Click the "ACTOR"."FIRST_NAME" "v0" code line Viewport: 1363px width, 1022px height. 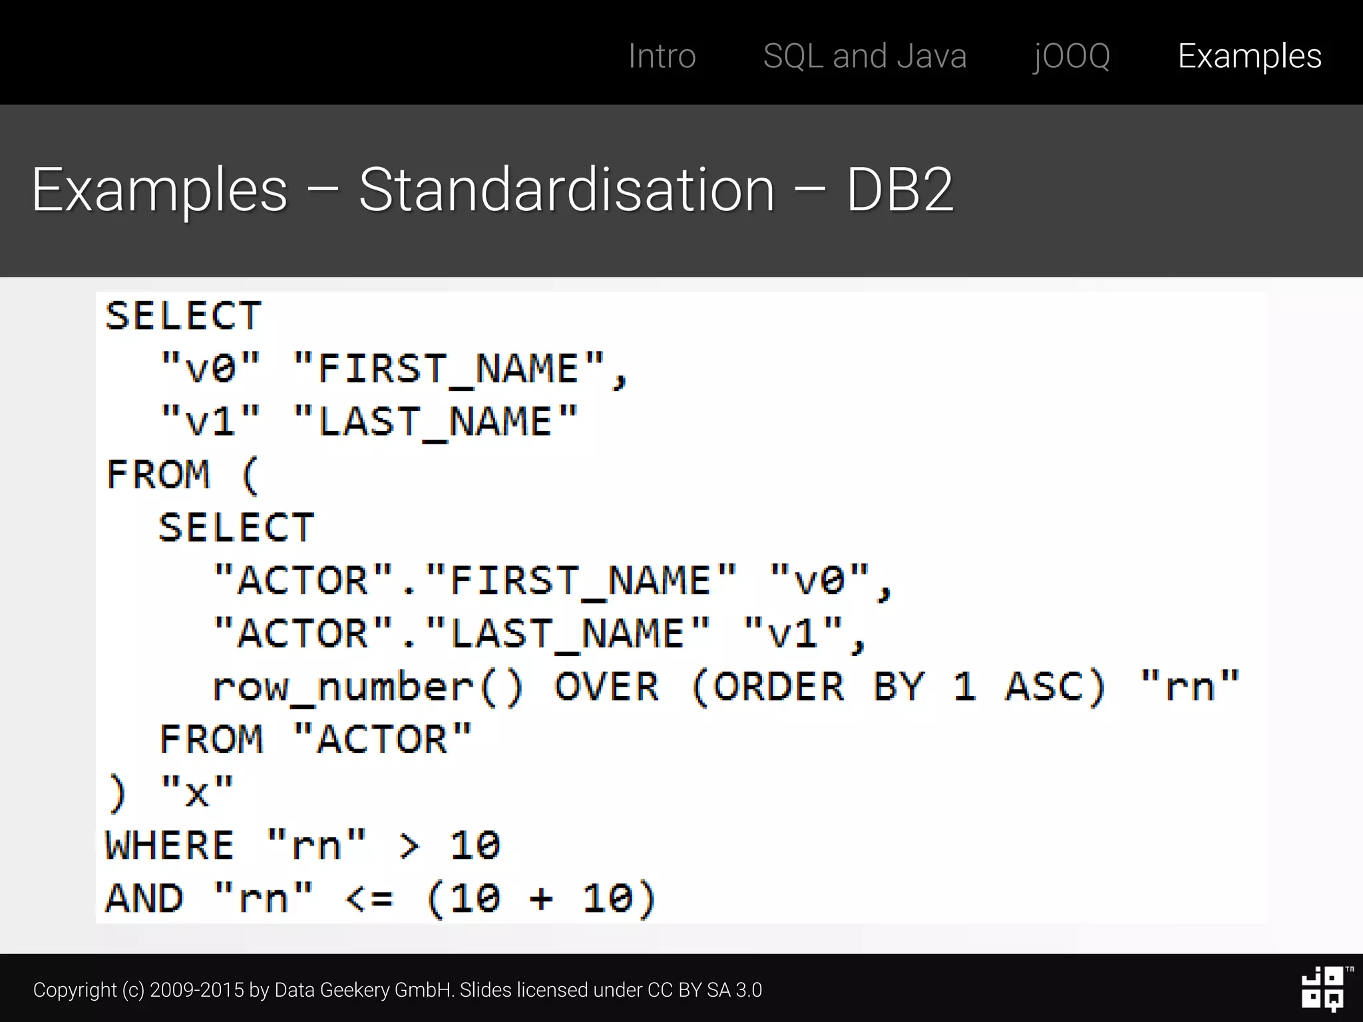pos(552,581)
